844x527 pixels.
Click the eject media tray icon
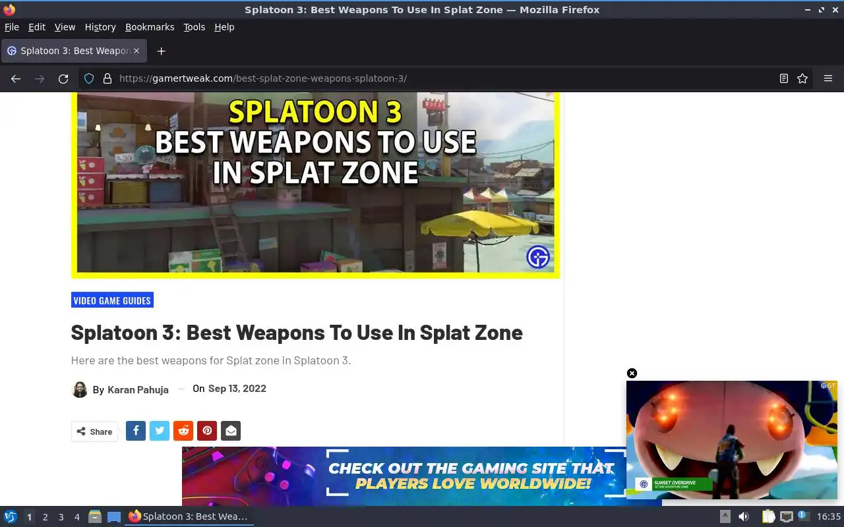pyautogui.click(x=725, y=516)
